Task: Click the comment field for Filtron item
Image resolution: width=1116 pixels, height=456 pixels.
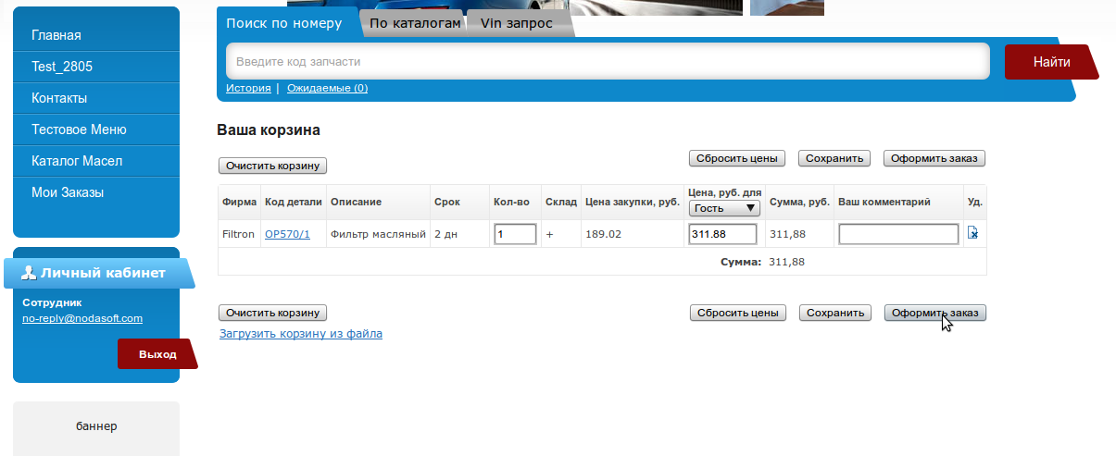Action: [897, 235]
